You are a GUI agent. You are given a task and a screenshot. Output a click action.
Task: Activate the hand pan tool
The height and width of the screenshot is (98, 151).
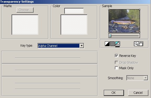141,44
